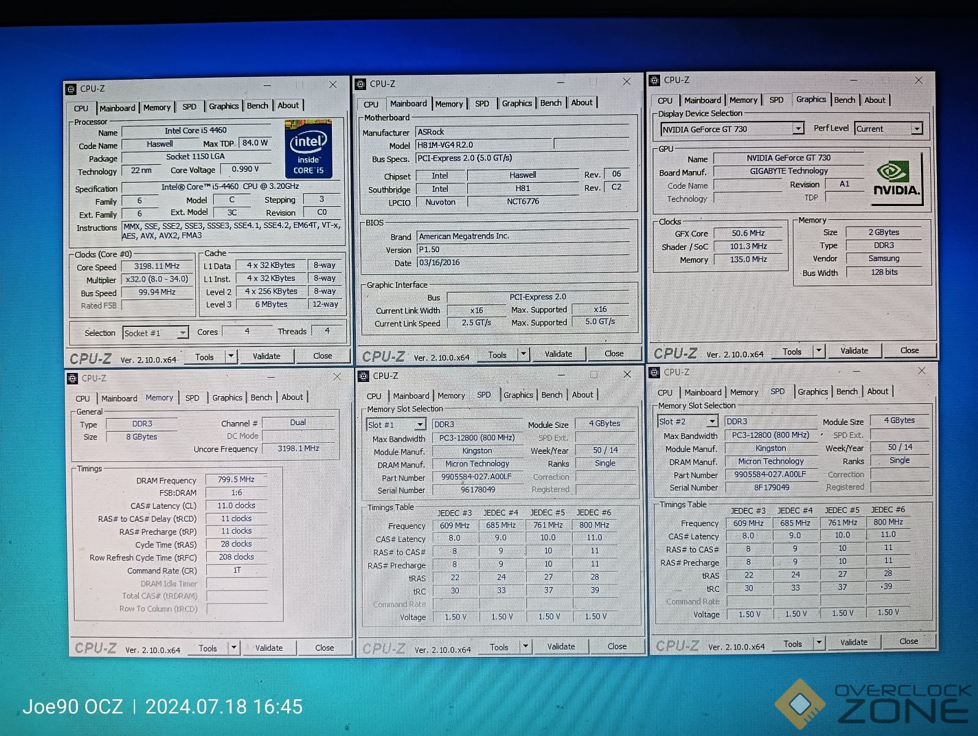Switch to Bench tab in the top-left CPU window
Screen dimensions: 978x736
[x=257, y=105]
